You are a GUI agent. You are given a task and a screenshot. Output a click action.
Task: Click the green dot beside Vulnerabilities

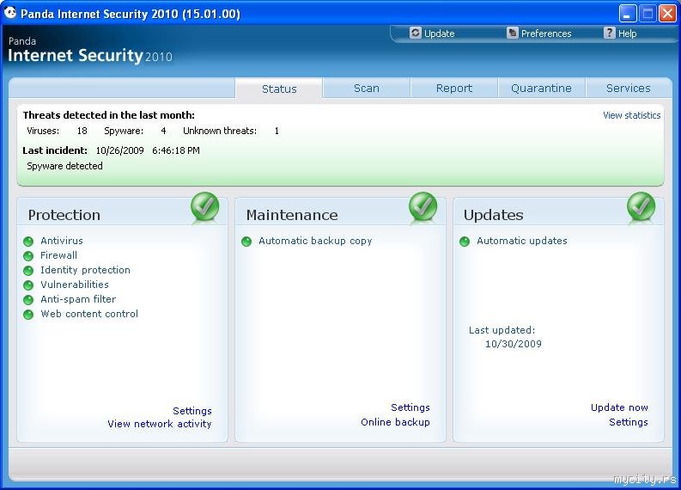(28, 285)
